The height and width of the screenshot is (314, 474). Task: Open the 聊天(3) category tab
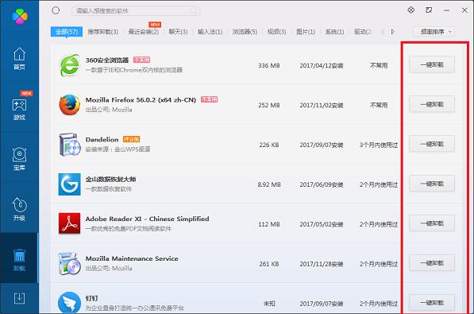[x=178, y=32]
